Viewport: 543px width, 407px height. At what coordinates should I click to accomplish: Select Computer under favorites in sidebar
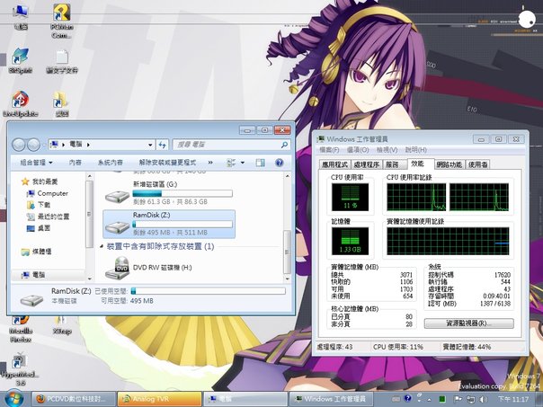(x=48, y=193)
